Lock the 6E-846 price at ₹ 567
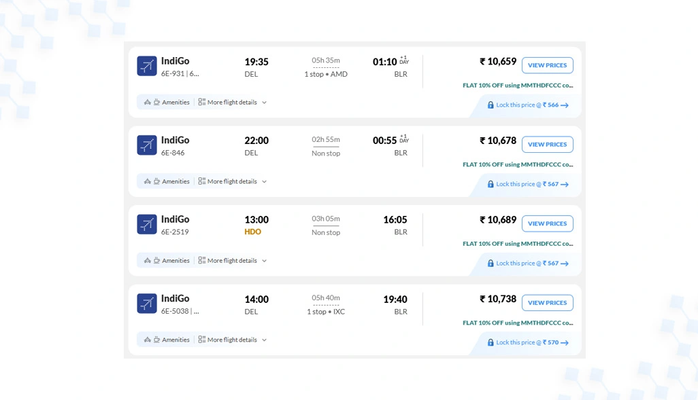698x400 pixels. point(528,184)
